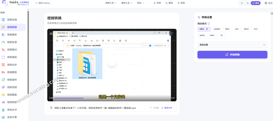Image resolution: width=273 pixels, height=121 pixels.
Task: Choose MKV as output format
Action: 227,29
